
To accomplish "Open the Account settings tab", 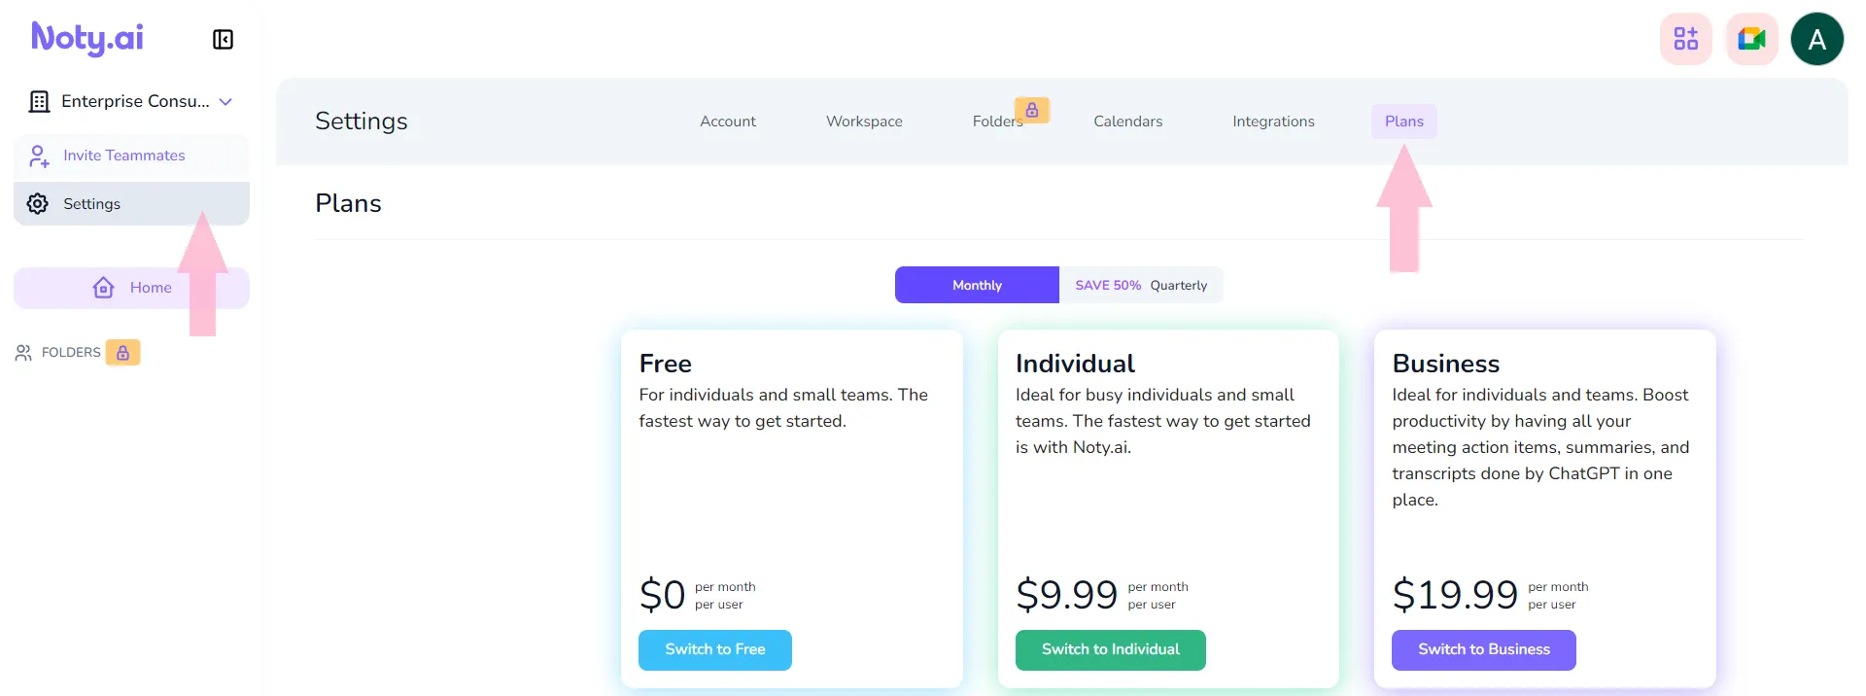I will click(728, 122).
